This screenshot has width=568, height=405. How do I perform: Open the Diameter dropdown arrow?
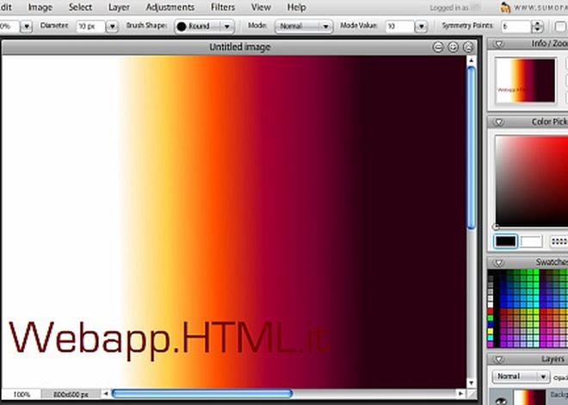point(112,27)
